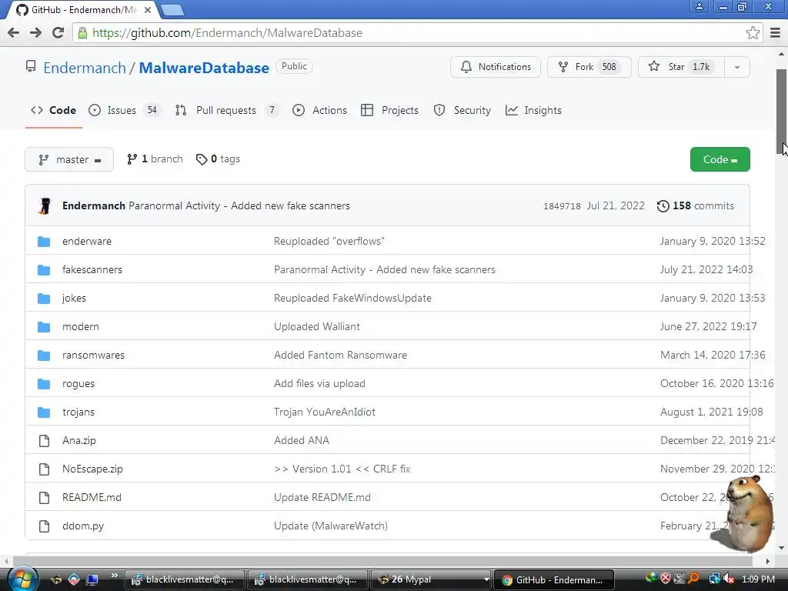The width and height of the screenshot is (788, 591).
Task: Open the ransomwares folder
Action: point(93,356)
